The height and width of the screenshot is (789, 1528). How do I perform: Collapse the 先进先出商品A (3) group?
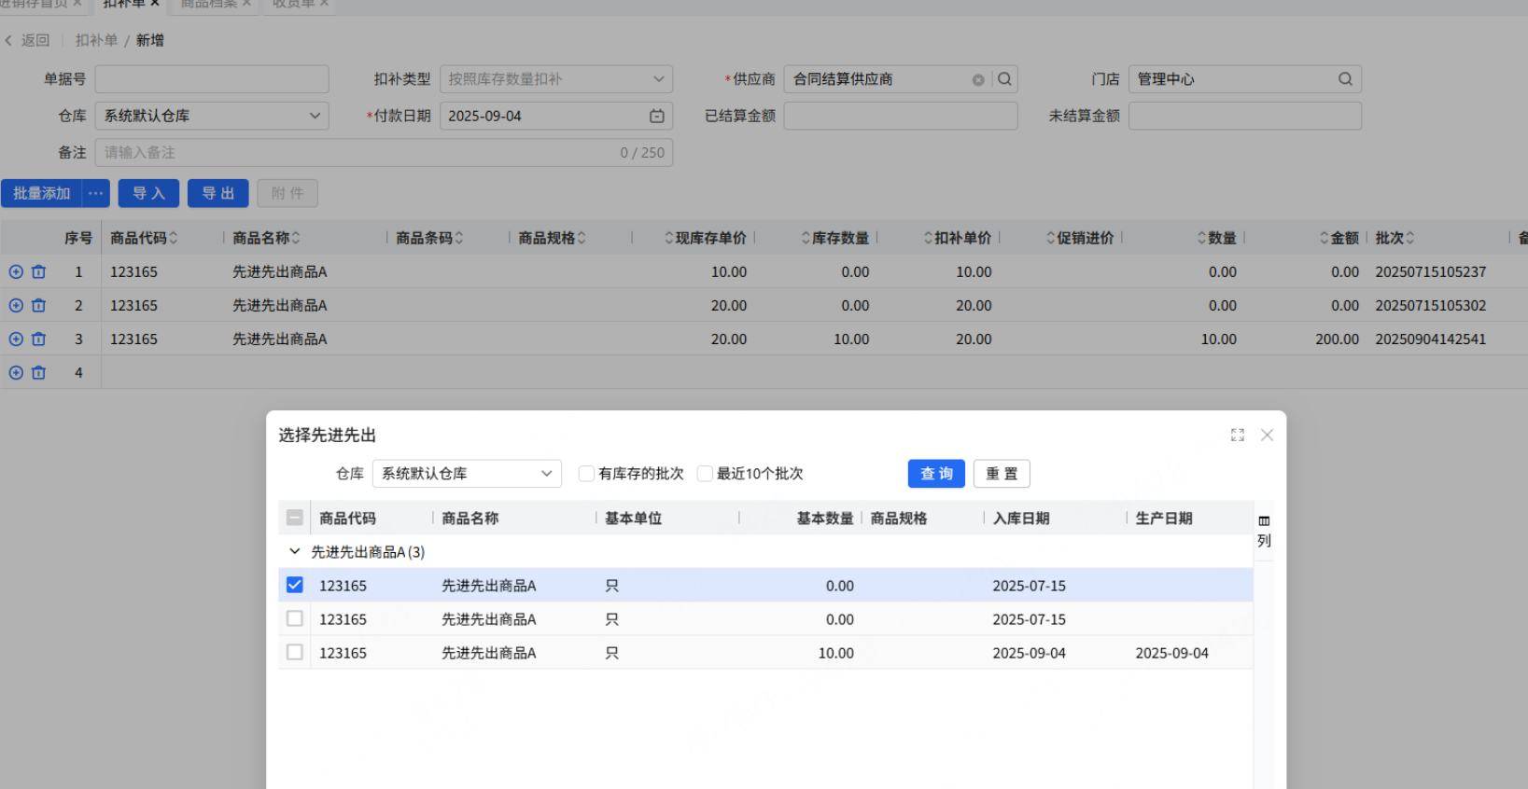pyautogui.click(x=295, y=552)
